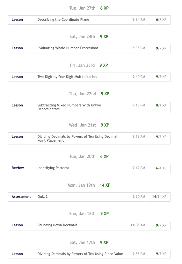Open Dividing Decimals Using Place Value lesson
This screenshot has width=182, height=264.
[89, 254]
